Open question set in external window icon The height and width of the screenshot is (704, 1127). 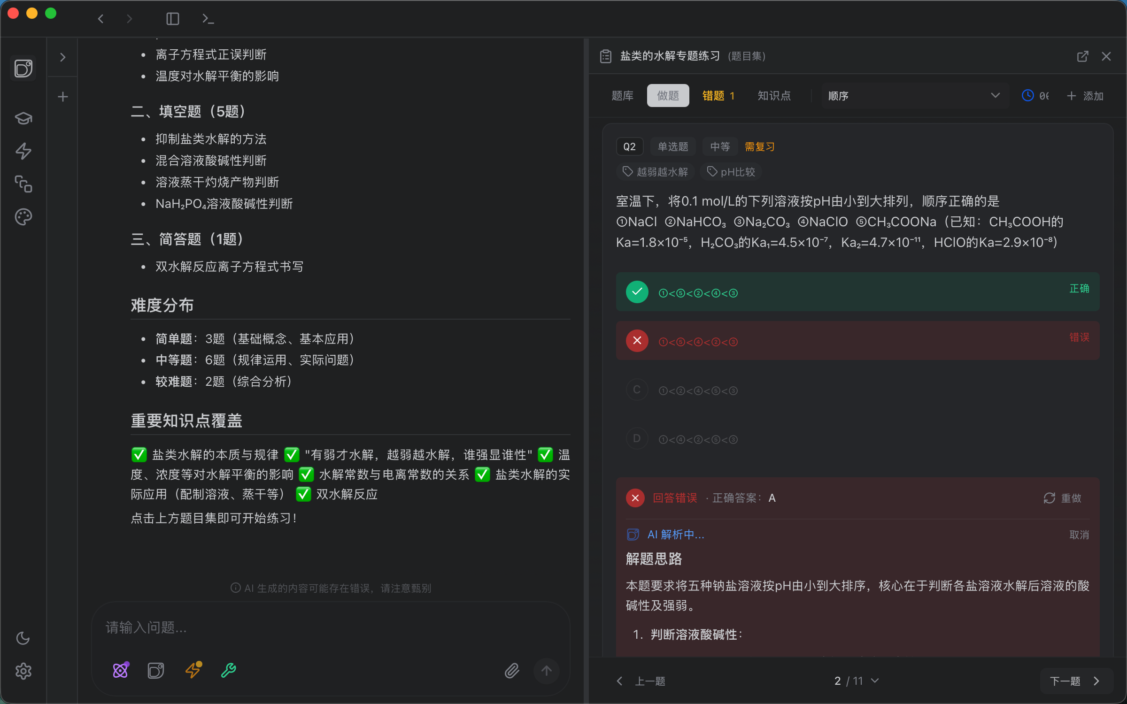[1082, 56]
